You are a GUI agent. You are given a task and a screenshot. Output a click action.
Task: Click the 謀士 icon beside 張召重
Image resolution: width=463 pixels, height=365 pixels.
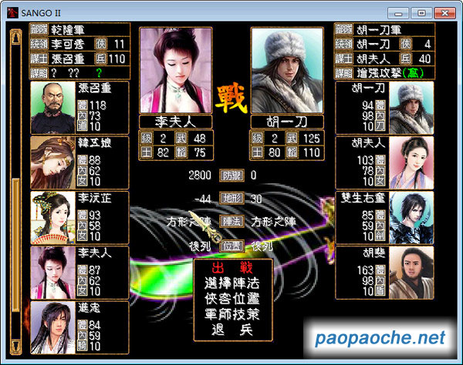click(x=39, y=59)
